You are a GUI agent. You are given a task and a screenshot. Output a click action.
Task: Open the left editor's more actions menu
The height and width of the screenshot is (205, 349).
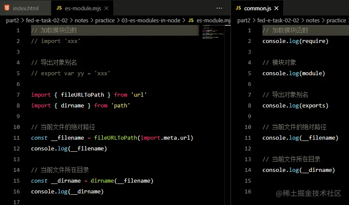click(219, 8)
